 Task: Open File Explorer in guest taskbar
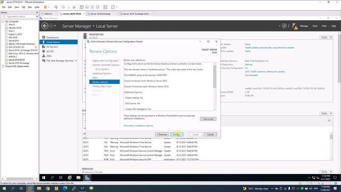click(78, 178)
